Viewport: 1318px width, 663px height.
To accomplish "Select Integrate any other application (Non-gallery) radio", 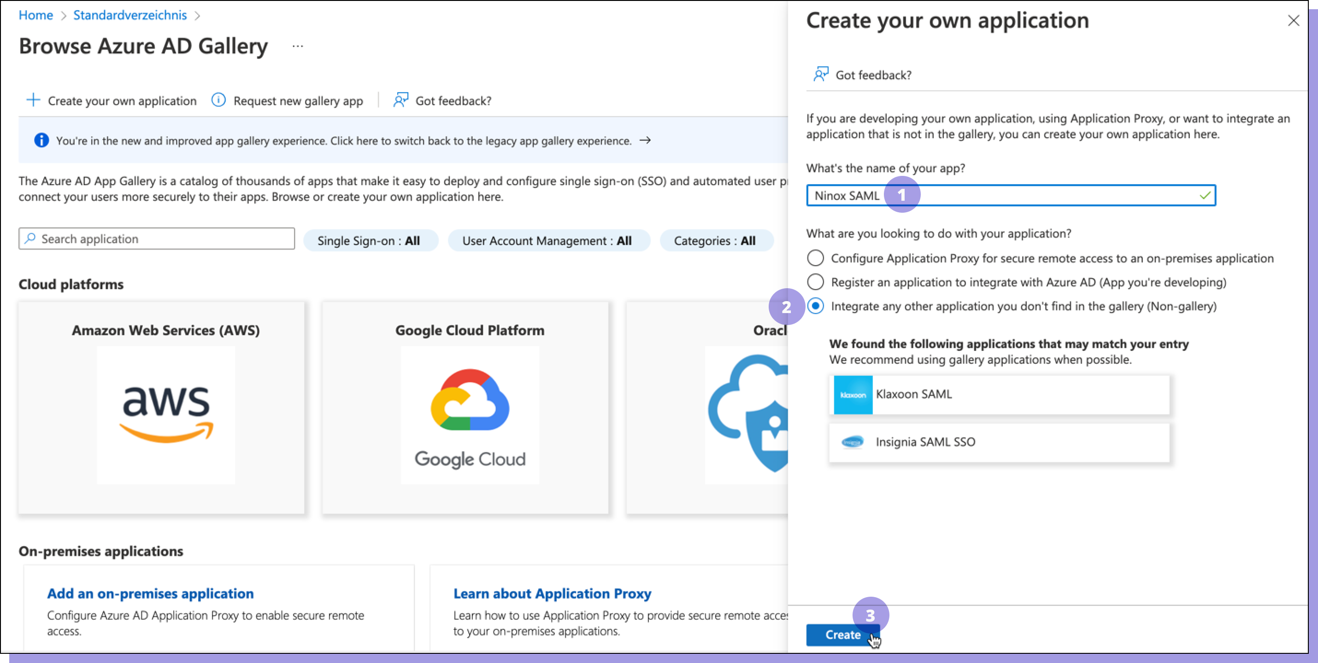I will click(816, 306).
